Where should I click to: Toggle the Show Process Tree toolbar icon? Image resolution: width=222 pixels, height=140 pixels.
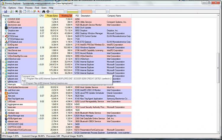(20, 12)
